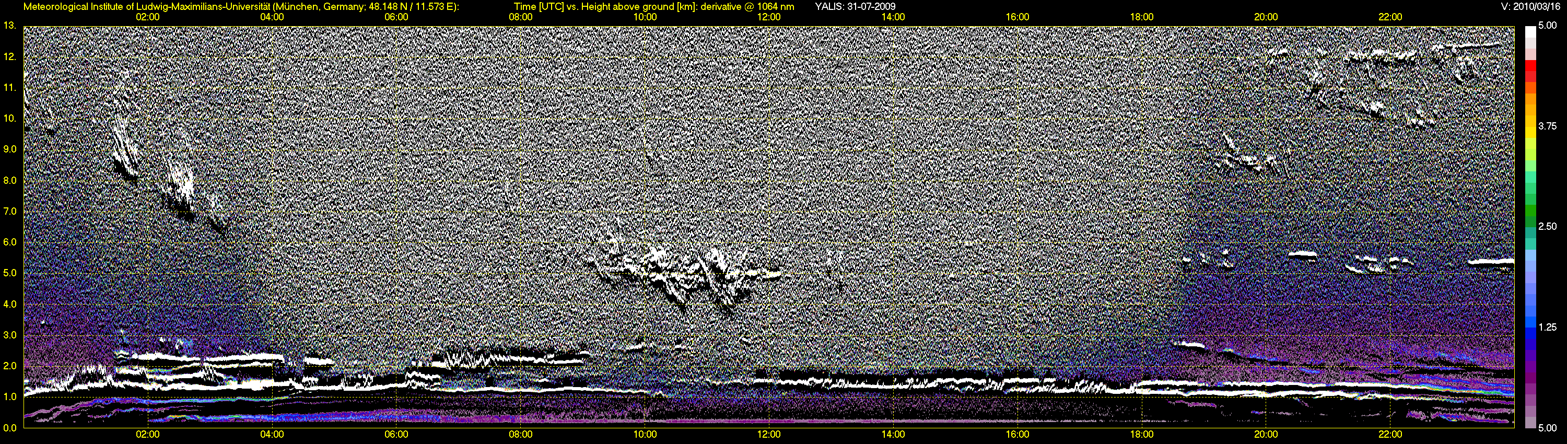Click the 'YALIS: 31-07-2009' label
Viewport: 1567px width, 444px height.
tap(855, 7)
